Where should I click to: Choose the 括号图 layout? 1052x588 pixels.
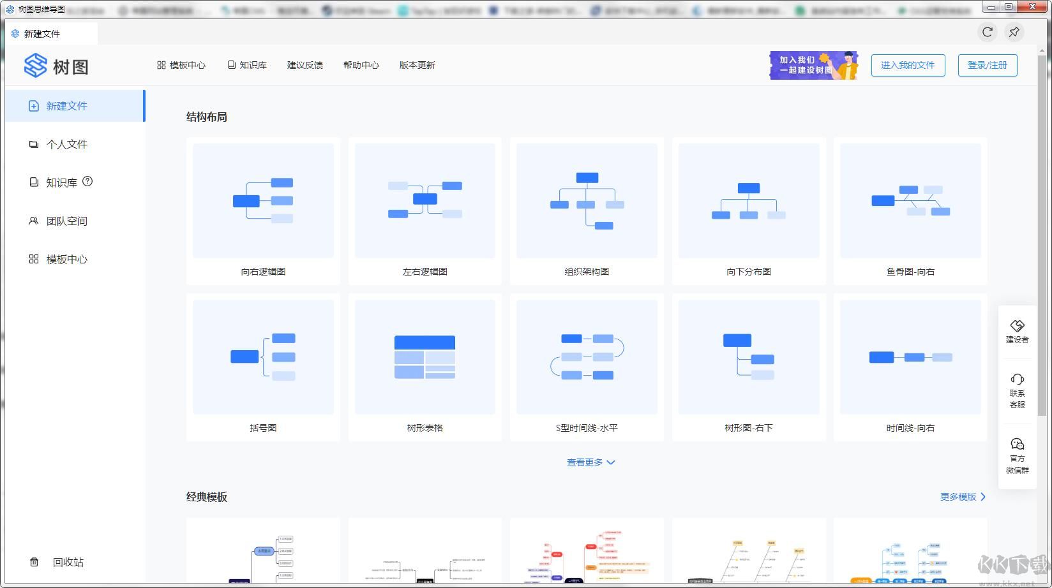click(x=263, y=367)
